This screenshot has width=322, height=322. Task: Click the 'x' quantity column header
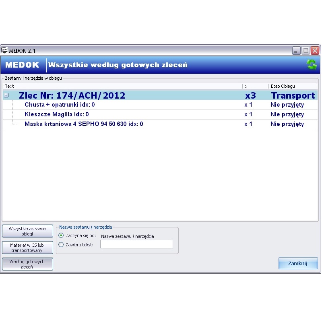tap(255, 86)
